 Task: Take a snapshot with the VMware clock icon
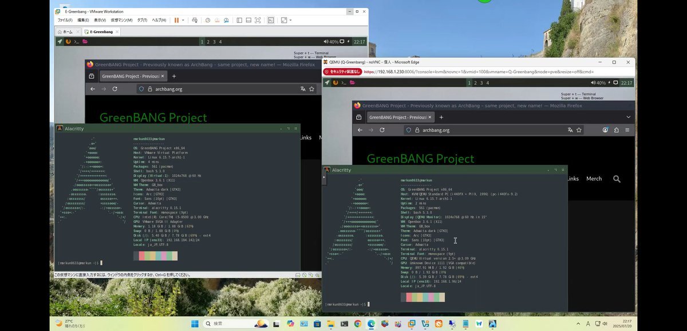click(x=207, y=20)
